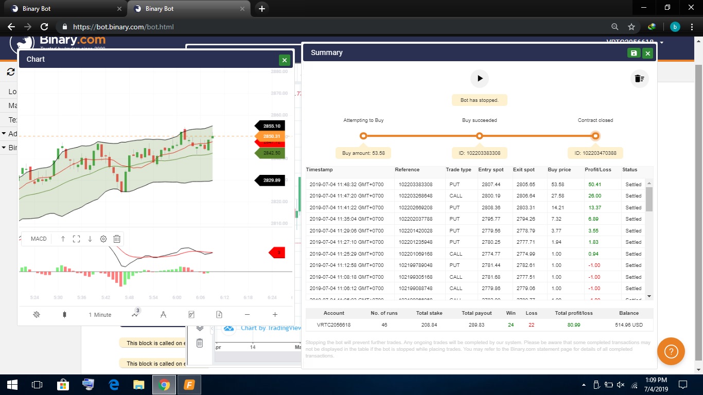Close the Summary panel
The height and width of the screenshot is (395, 703).
tap(648, 53)
